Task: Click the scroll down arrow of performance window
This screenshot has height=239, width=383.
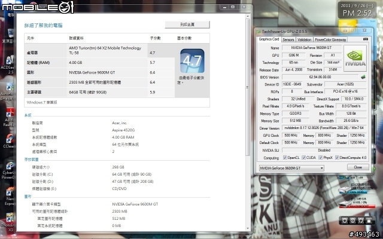Action: (248, 228)
